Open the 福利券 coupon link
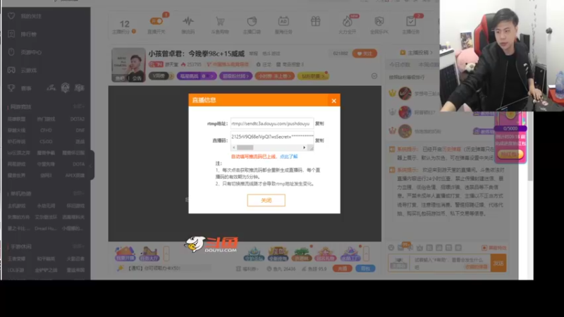Image resolution: width=564 pixels, height=317 pixels. (x=247, y=269)
